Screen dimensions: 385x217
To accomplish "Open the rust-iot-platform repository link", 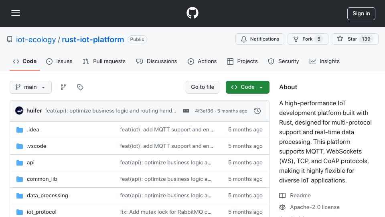I will (x=93, y=39).
